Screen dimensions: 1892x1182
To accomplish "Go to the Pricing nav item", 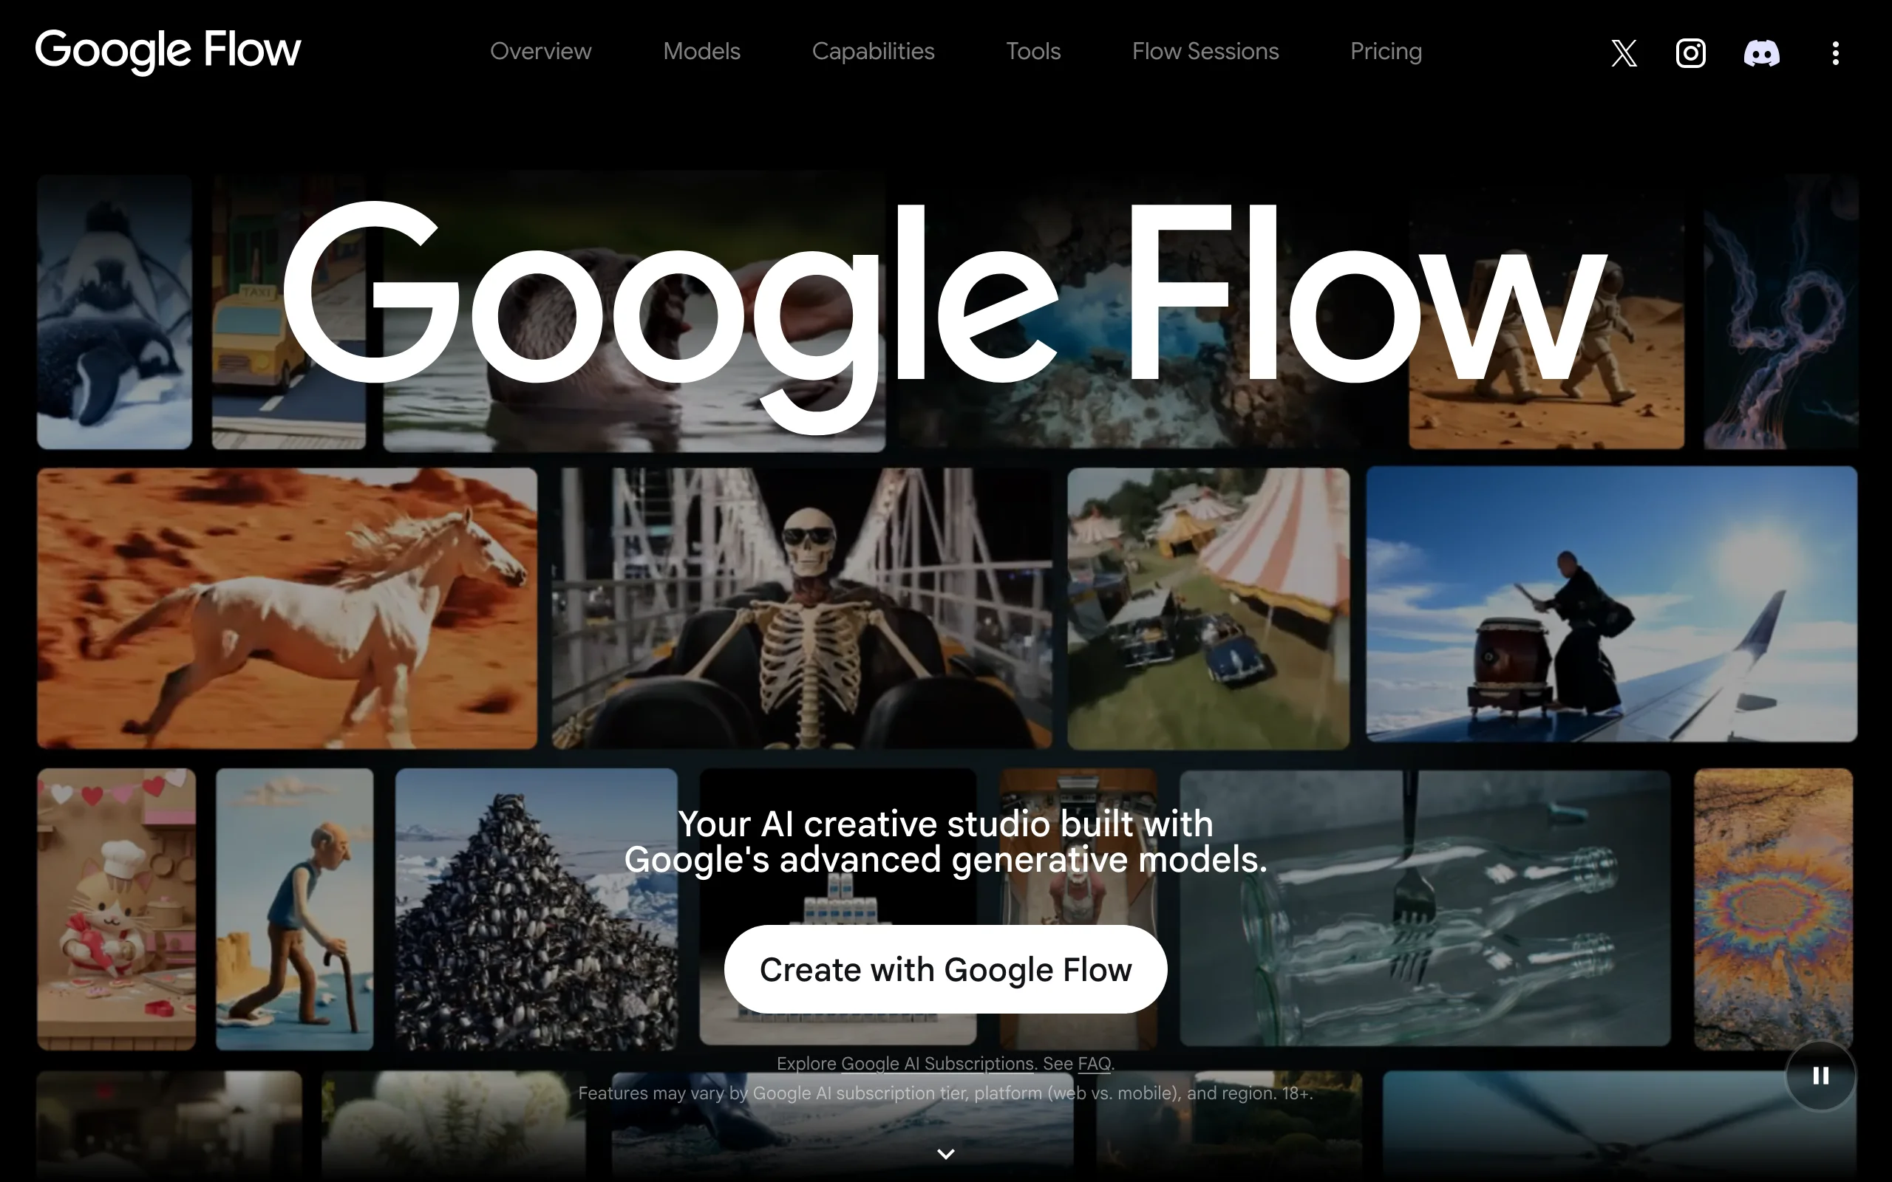I will click(x=1386, y=52).
